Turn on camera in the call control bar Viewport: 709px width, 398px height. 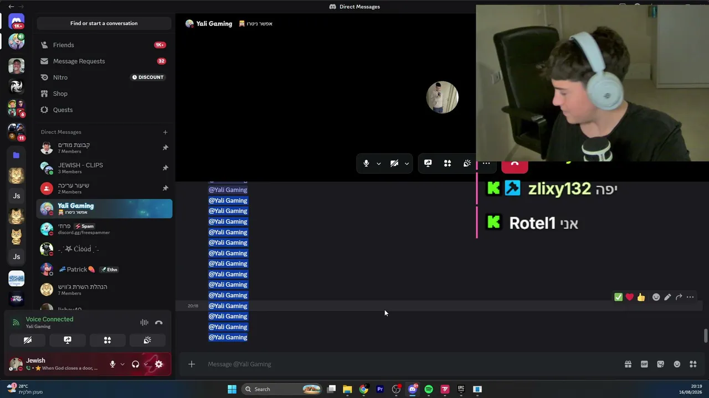394,164
